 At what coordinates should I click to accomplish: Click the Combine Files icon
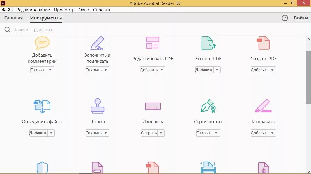pyautogui.click(x=42, y=106)
